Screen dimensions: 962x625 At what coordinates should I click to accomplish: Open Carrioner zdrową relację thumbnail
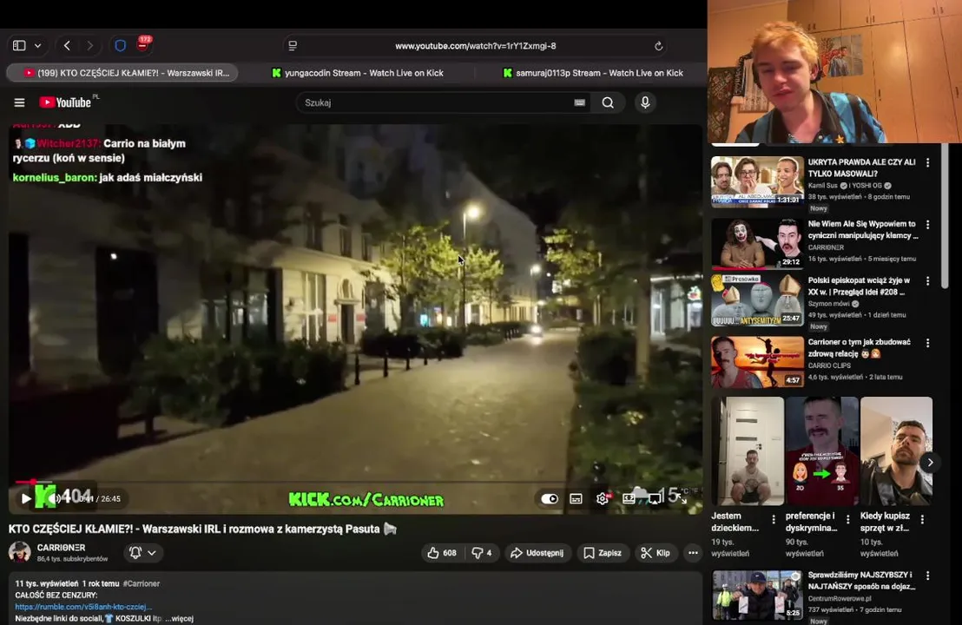(757, 361)
